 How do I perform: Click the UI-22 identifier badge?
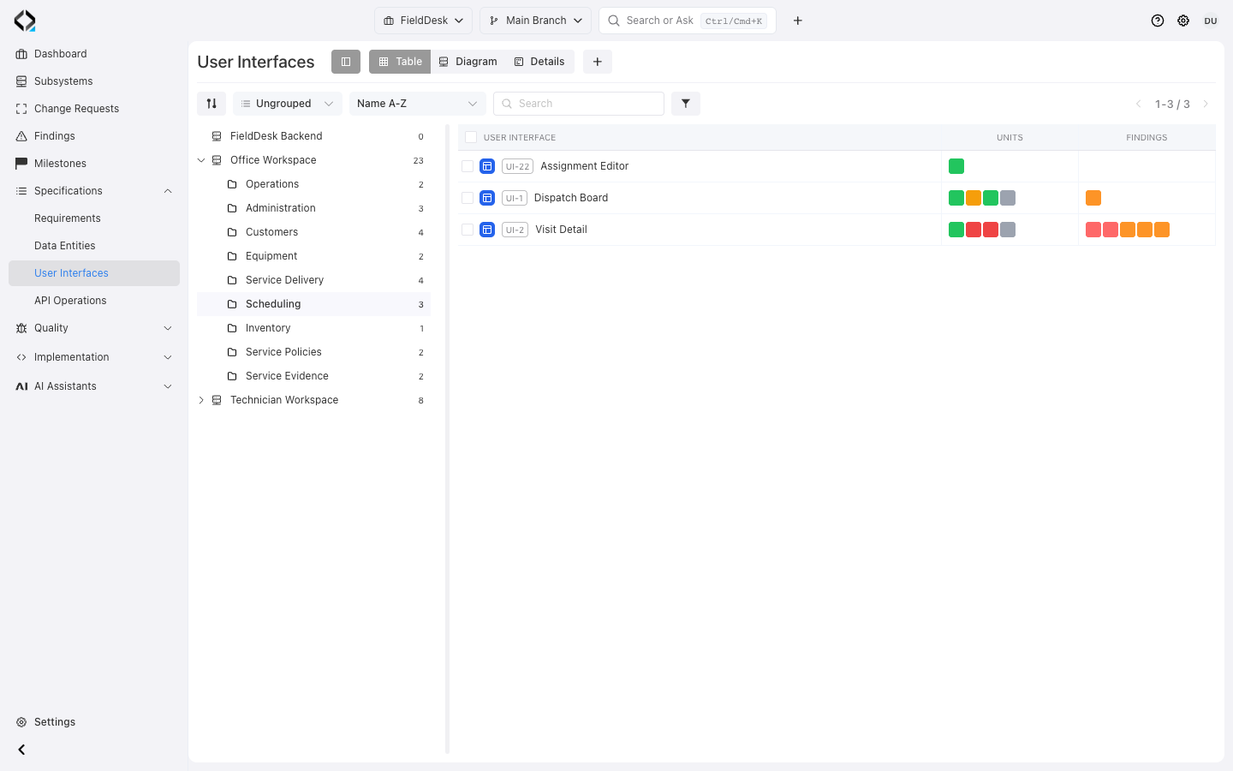[517, 166]
